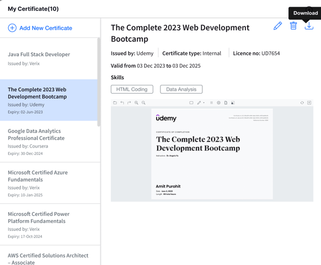Click the Data Analysis skill tag
This screenshot has height=265, width=321.
pyautogui.click(x=181, y=89)
